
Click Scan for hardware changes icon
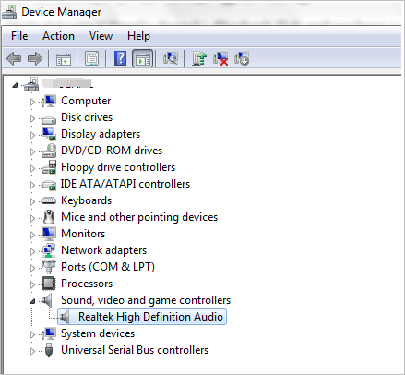click(171, 58)
